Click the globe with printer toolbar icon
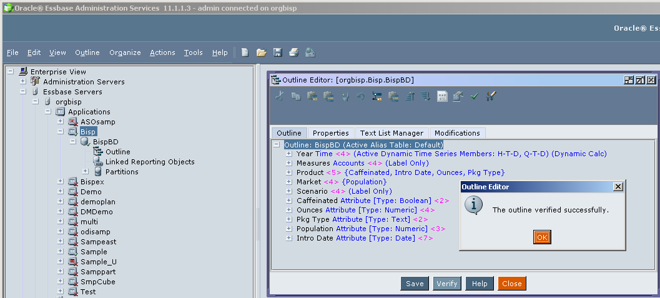Viewport: 660px width, 298px height. tap(310, 52)
